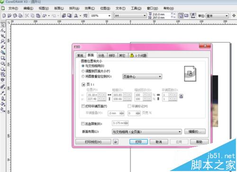This screenshot has height=172, width=237.
Task: Open the Outline tool flyout
Action: [x=3, y=98]
